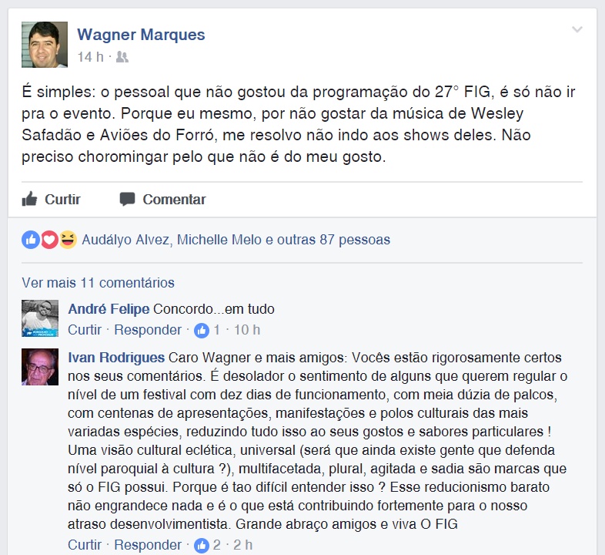The image size is (605, 555).
Task: Open André Felipe's profile picture
Action: (40, 318)
